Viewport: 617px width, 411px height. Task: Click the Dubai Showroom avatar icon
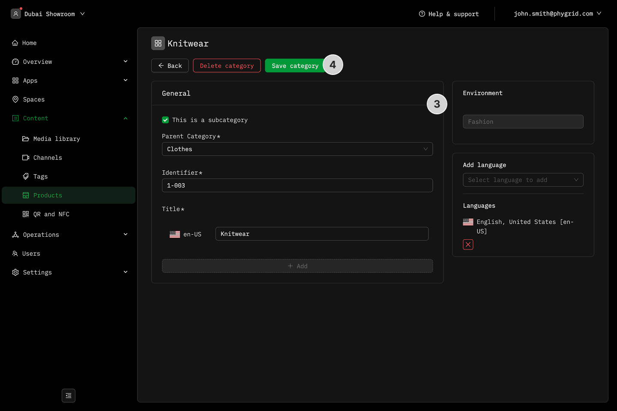tap(16, 14)
